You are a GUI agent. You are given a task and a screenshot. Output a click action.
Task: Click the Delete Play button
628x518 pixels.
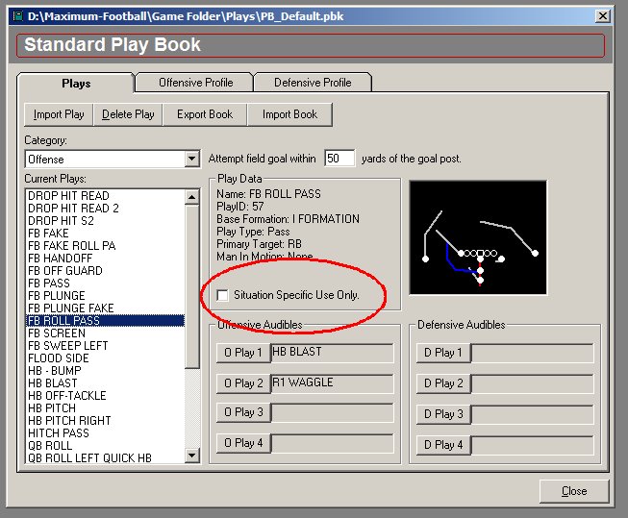coord(128,114)
